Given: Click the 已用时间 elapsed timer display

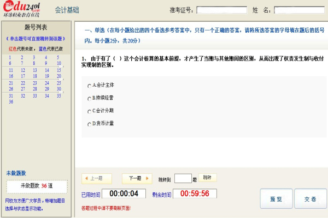Looking at the screenshot, I should tap(127, 193).
